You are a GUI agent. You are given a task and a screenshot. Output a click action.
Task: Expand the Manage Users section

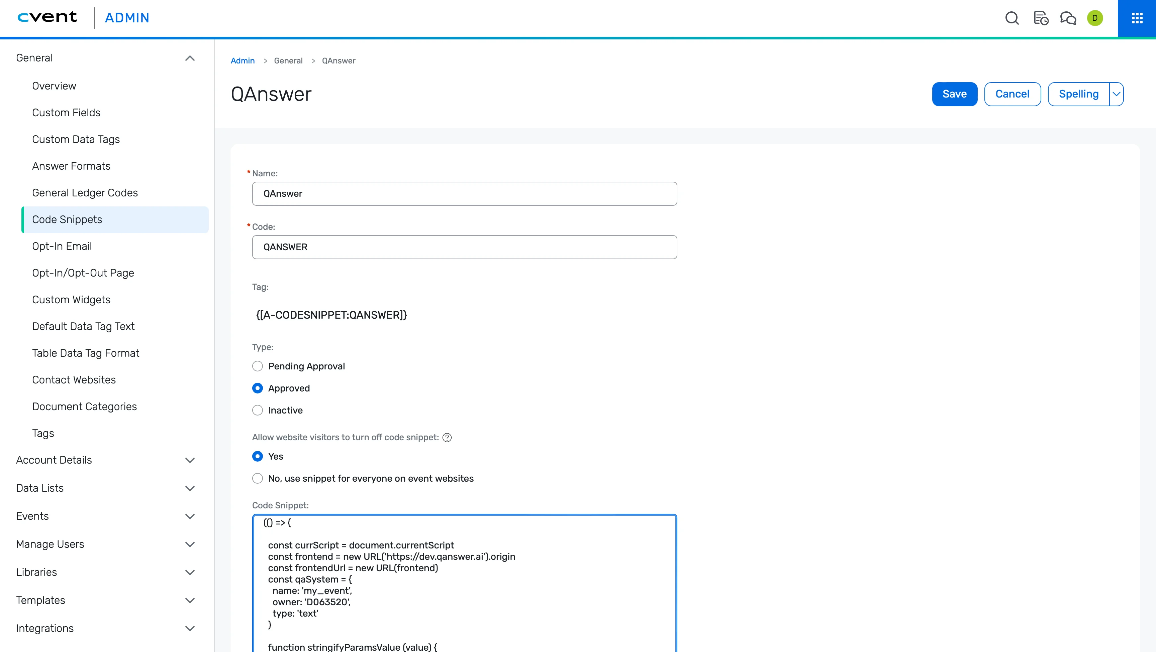tap(190, 544)
